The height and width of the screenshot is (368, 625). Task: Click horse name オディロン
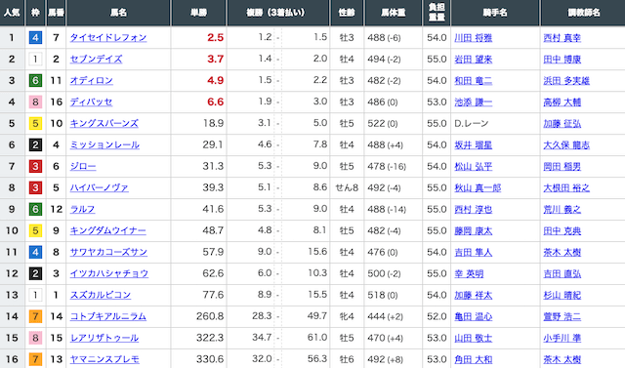(x=91, y=80)
